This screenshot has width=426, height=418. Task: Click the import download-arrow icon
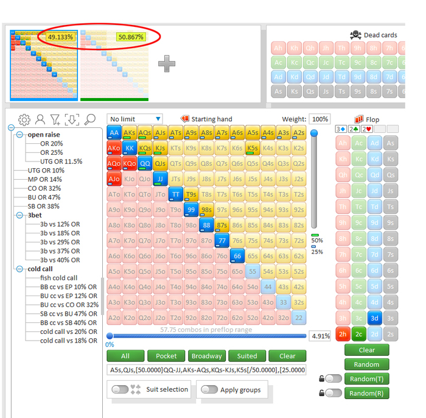click(x=72, y=119)
